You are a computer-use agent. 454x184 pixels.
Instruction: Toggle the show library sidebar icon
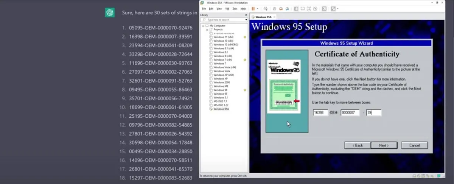point(296,9)
